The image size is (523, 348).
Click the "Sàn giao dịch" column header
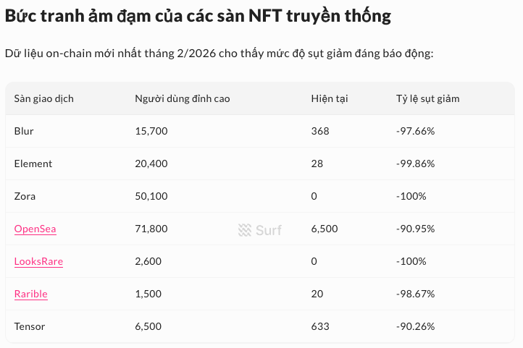pyautogui.click(x=43, y=98)
